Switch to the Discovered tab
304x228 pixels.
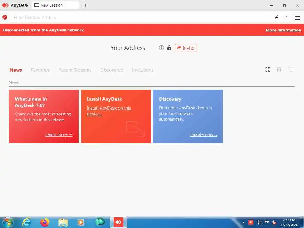click(112, 70)
